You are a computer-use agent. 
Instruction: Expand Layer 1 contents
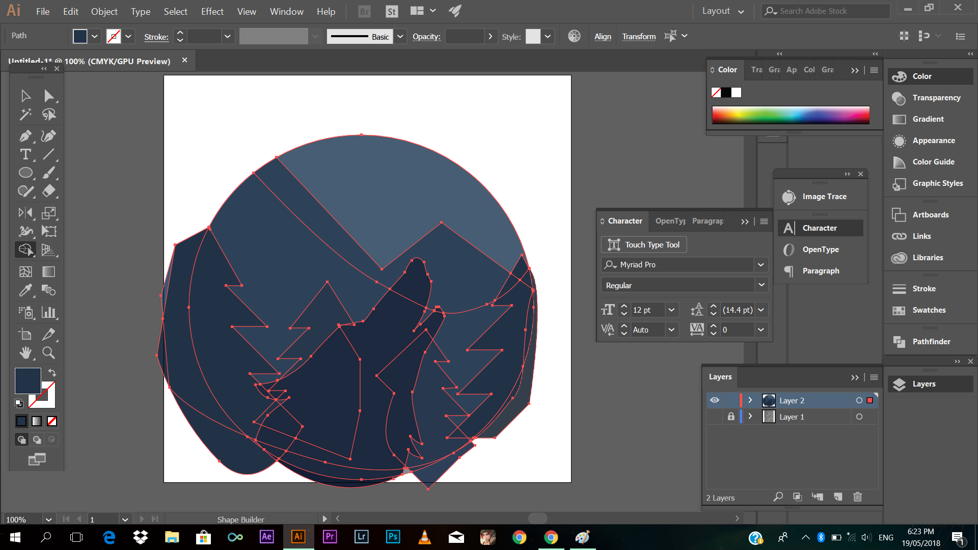coord(750,417)
